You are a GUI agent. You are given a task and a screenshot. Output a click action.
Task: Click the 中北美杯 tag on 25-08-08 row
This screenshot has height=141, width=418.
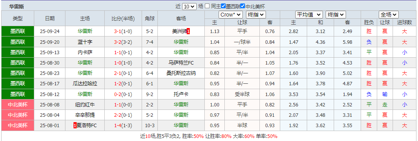pos(18,105)
